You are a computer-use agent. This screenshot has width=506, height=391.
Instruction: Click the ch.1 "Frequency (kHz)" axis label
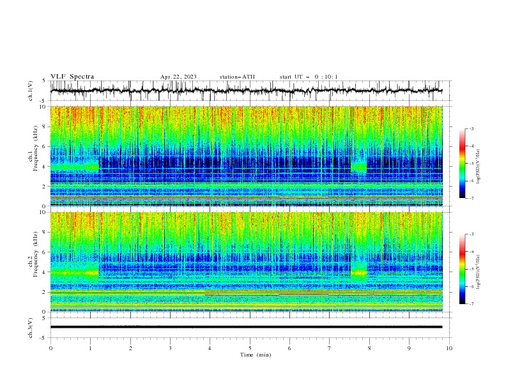tap(36, 147)
